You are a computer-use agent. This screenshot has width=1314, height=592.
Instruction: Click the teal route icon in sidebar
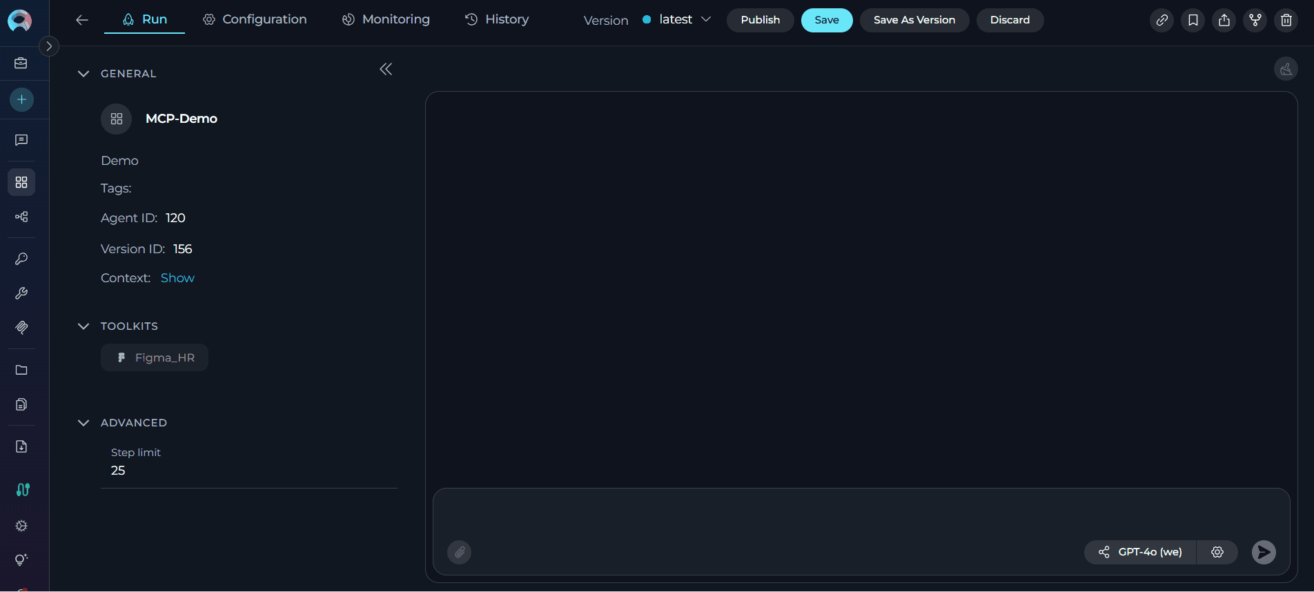coord(23,489)
